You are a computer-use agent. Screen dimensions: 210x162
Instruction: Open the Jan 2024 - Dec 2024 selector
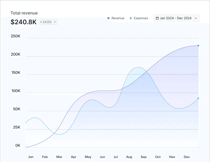coord(176,18)
